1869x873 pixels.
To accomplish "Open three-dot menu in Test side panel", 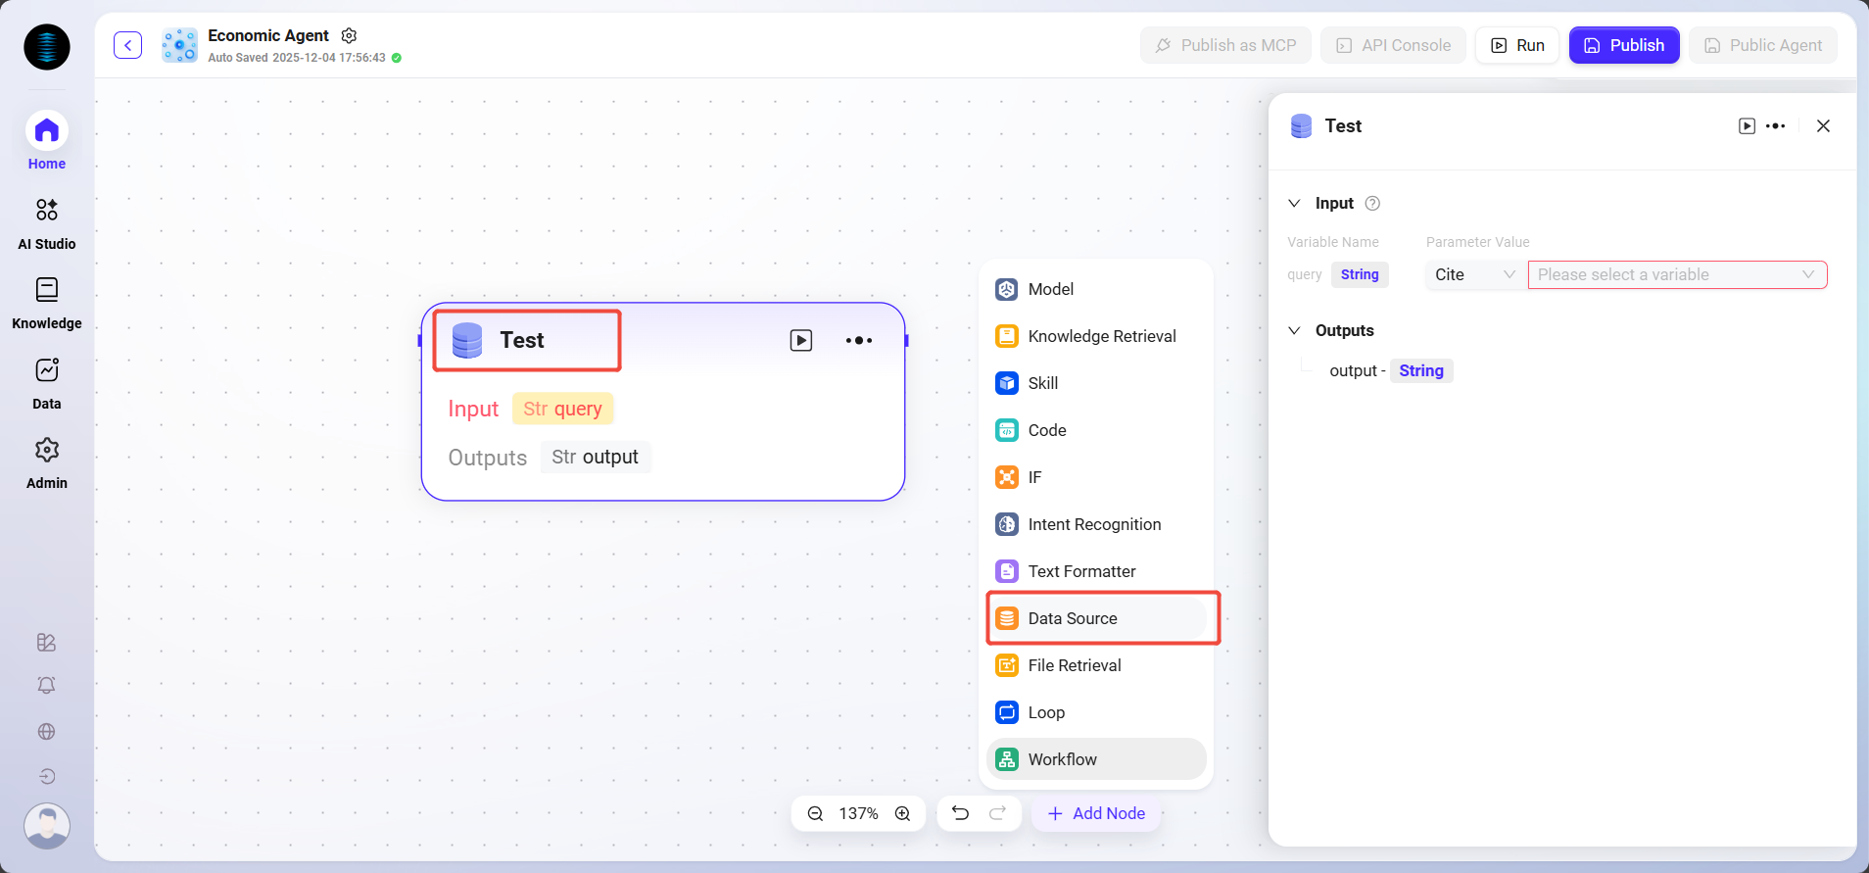I will point(1775,125).
